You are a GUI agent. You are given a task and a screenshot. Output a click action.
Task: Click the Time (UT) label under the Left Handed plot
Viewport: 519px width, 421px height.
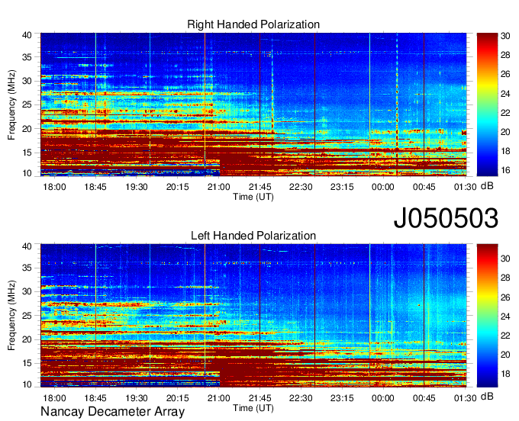coord(253,408)
